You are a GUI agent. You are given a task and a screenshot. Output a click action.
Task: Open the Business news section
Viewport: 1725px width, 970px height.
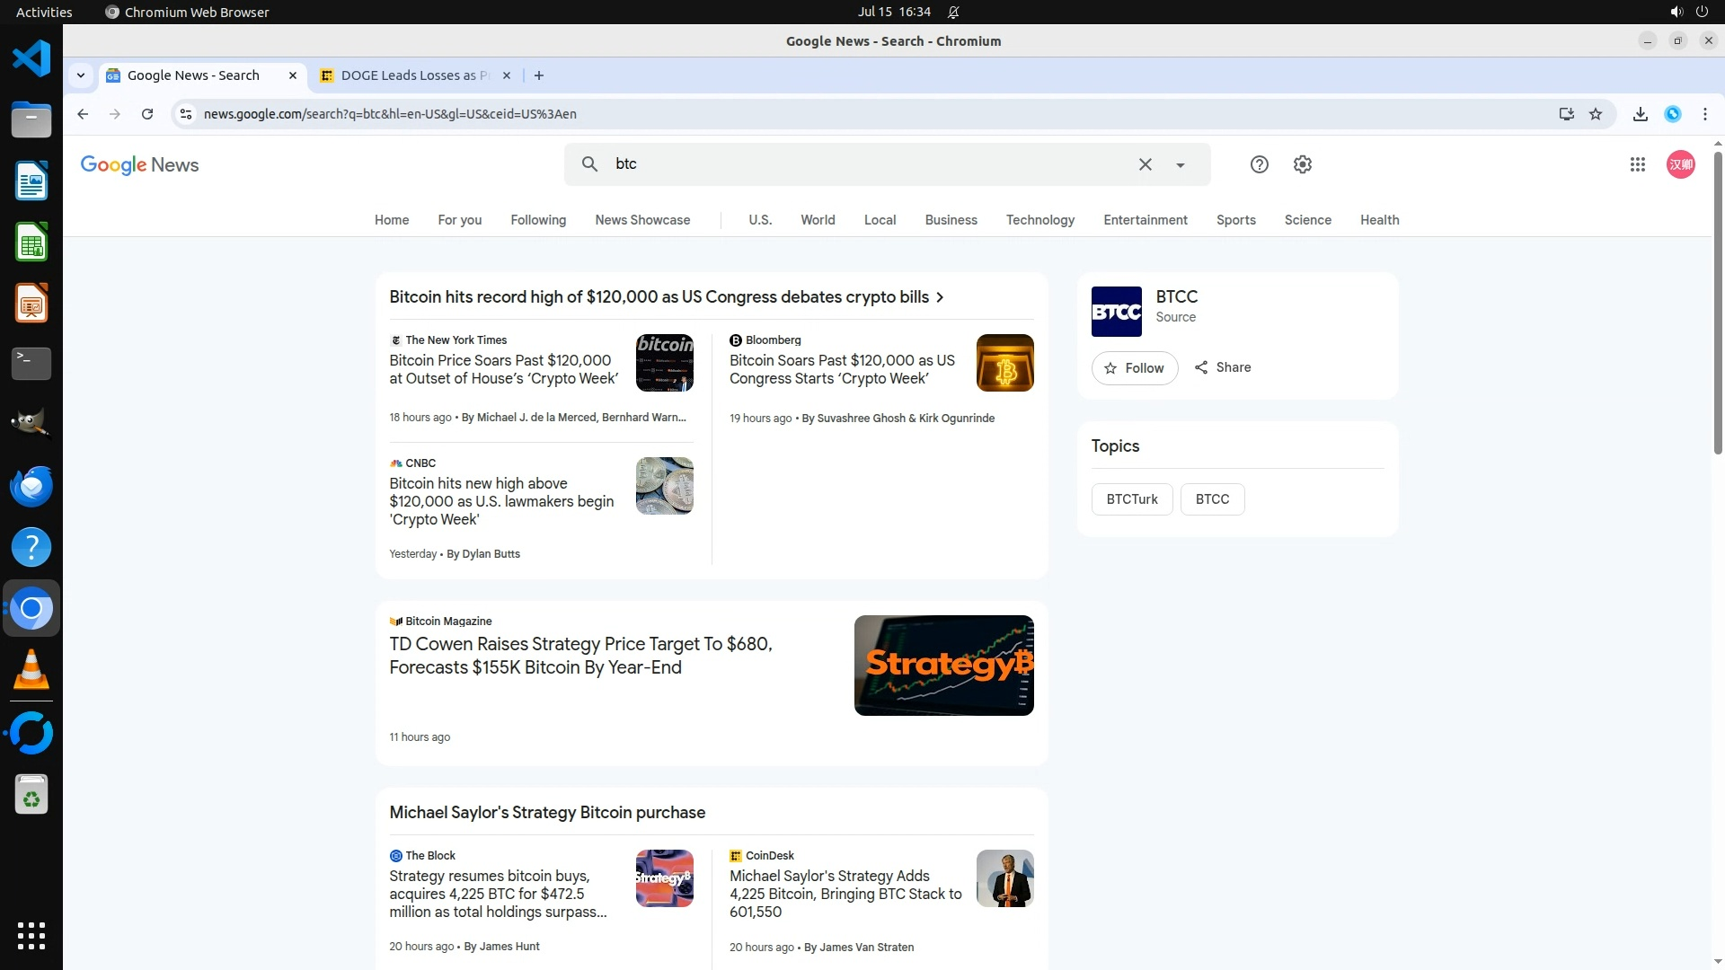[x=951, y=220]
